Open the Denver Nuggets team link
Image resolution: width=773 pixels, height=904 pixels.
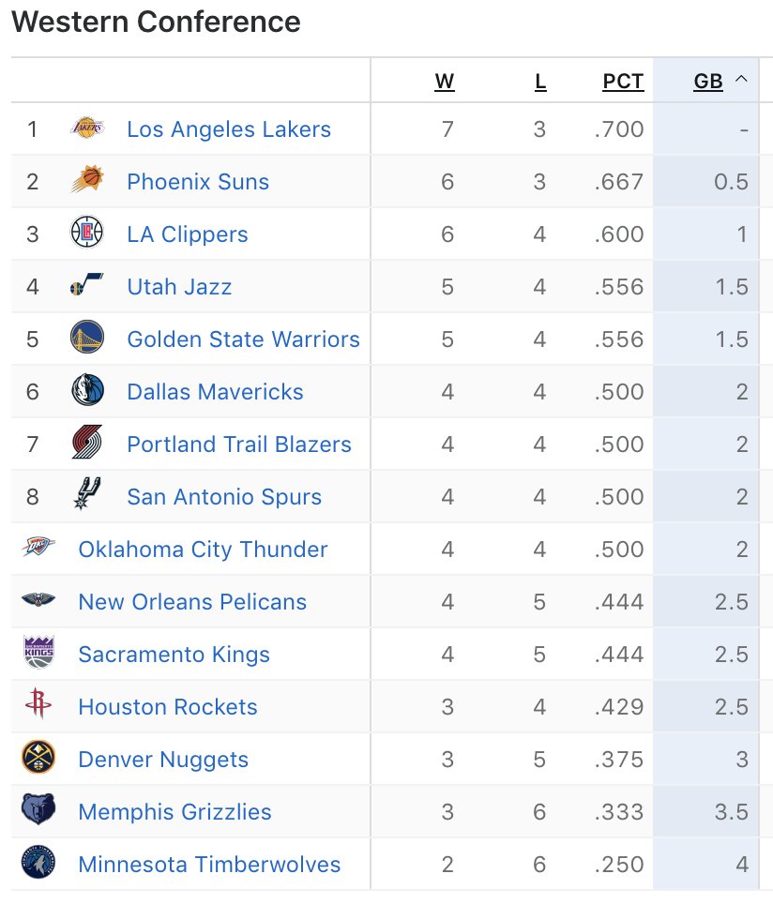pyautogui.click(x=163, y=759)
